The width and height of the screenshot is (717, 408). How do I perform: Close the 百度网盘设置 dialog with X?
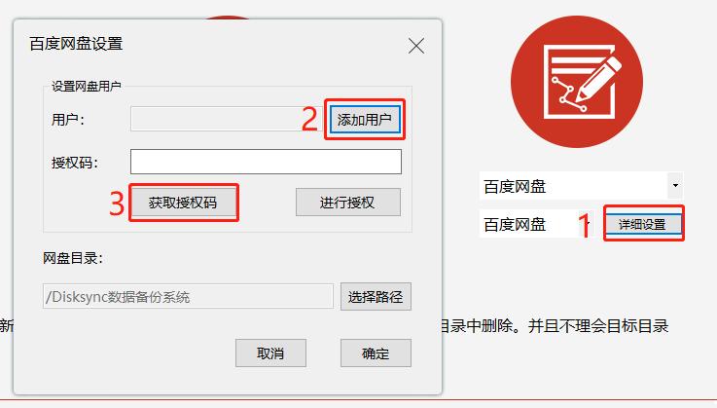[416, 46]
